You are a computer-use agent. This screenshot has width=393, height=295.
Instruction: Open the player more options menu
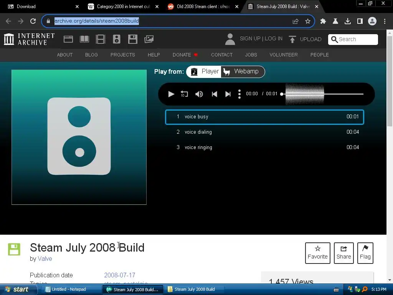pyautogui.click(x=239, y=94)
